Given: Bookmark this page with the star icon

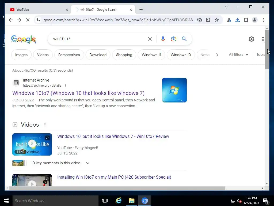Looking at the screenshot, I should coord(217,20).
